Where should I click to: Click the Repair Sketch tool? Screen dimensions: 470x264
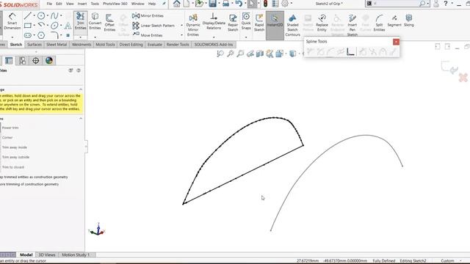[x=233, y=23]
